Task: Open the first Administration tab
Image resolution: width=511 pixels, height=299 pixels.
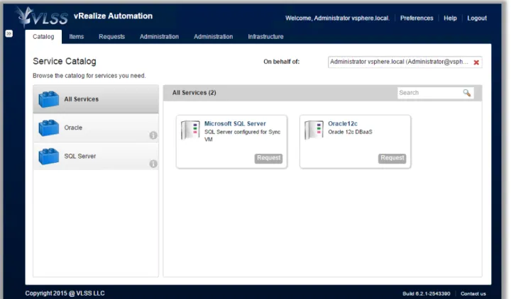Action: (159, 37)
